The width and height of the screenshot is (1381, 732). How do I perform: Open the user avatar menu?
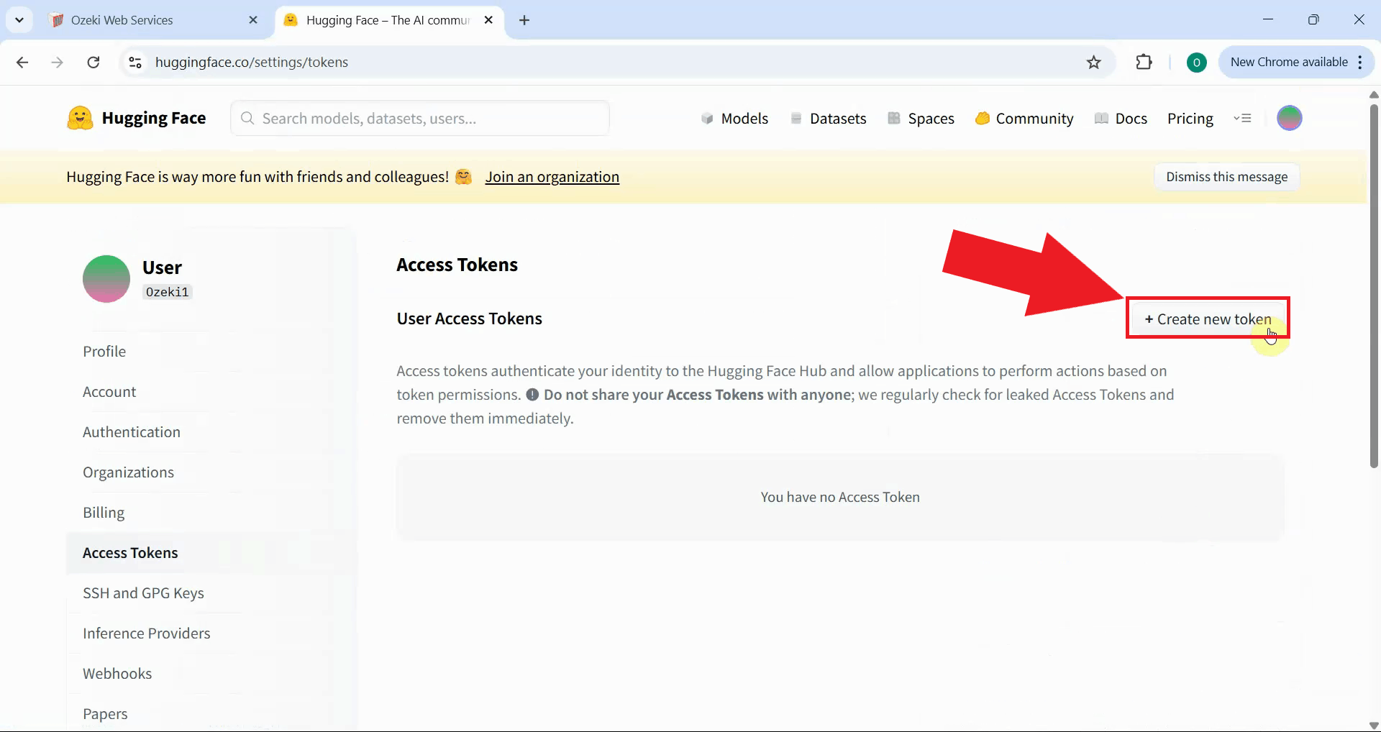pyautogui.click(x=1290, y=118)
